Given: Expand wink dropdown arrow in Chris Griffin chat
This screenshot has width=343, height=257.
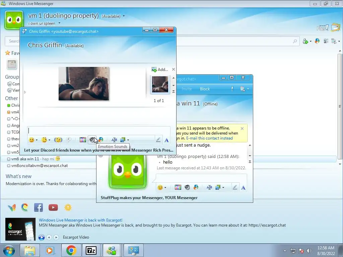Looking at the screenshot, I should pos(50,140).
